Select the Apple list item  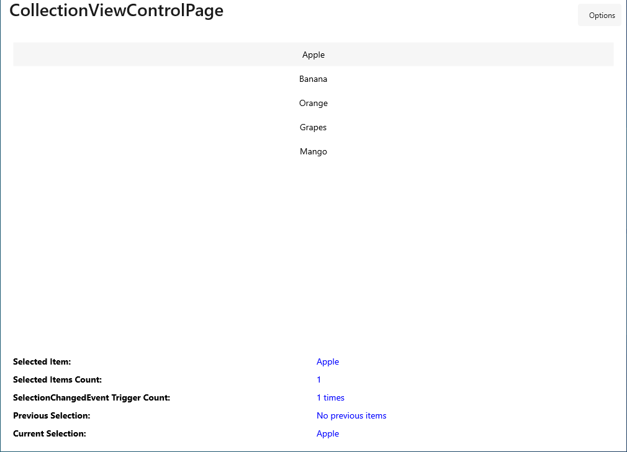tap(313, 55)
